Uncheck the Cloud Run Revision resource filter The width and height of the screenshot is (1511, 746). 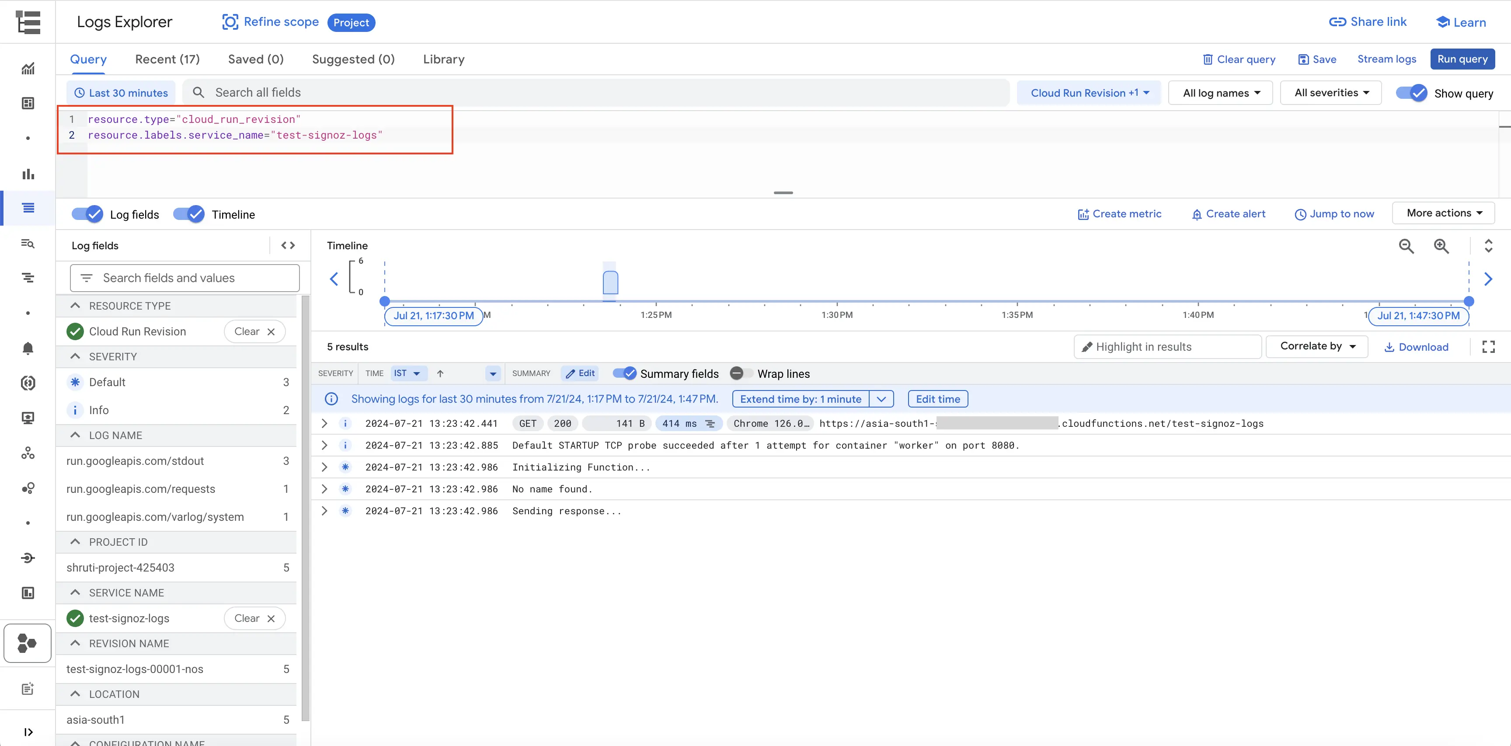point(75,331)
